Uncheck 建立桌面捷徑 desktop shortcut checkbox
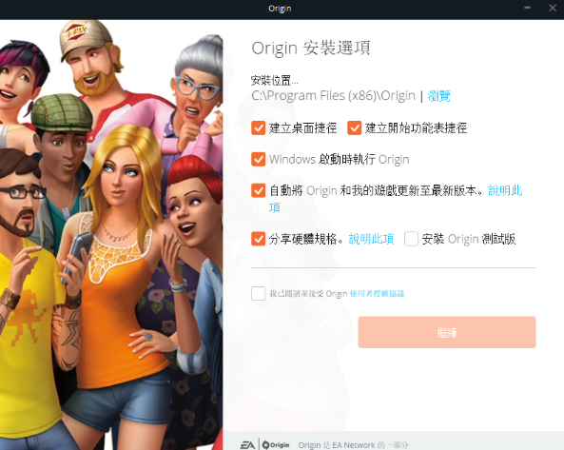Image resolution: width=564 pixels, height=450 pixels. tap(259, 128)
